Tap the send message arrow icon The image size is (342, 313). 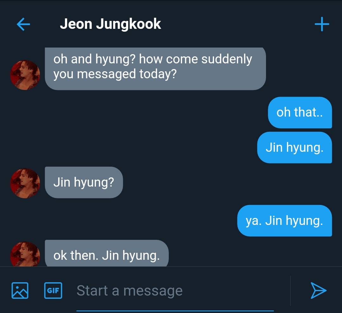pos(318,291)
